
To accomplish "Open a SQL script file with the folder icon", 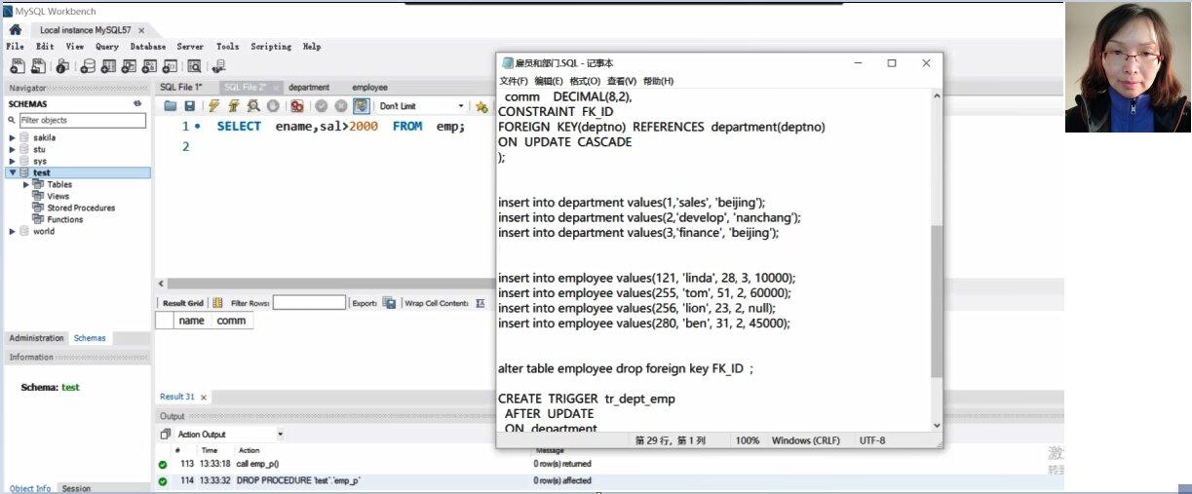I will pos(171,106).
